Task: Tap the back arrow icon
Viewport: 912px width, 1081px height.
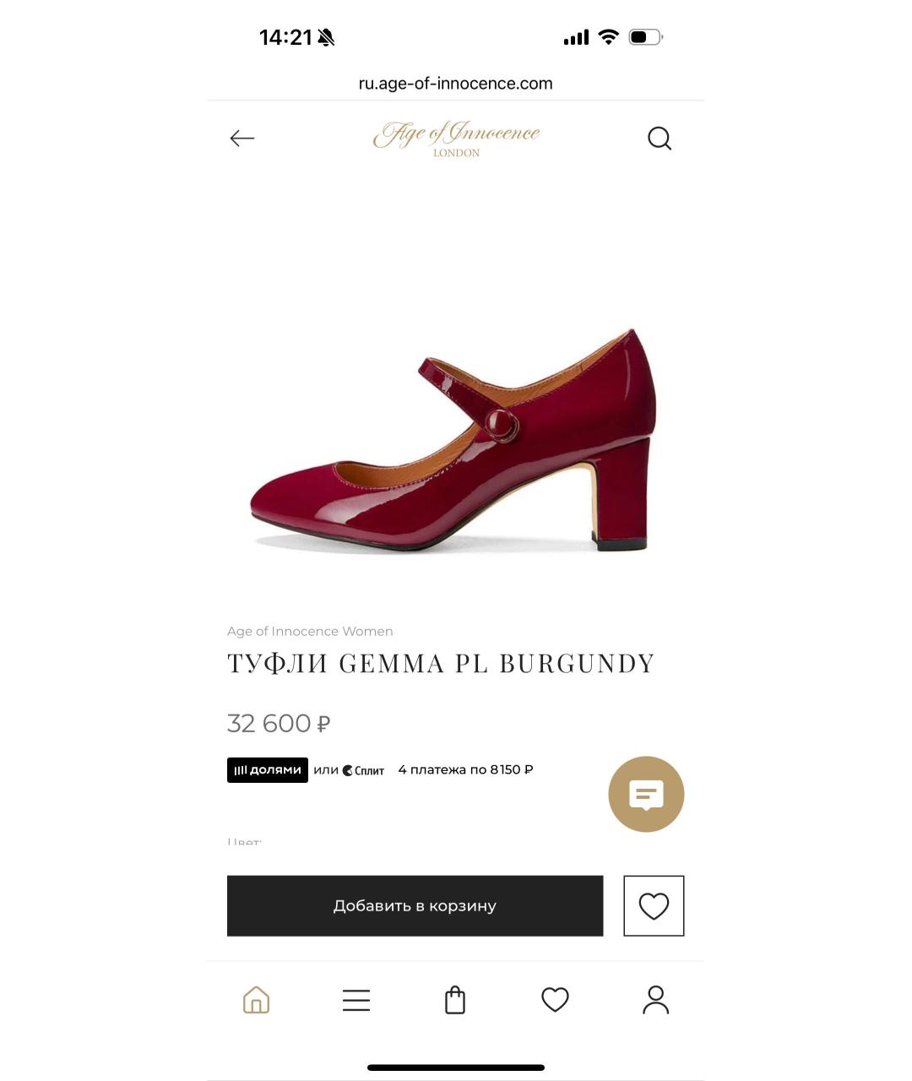Action: click(x=242, y=139)
